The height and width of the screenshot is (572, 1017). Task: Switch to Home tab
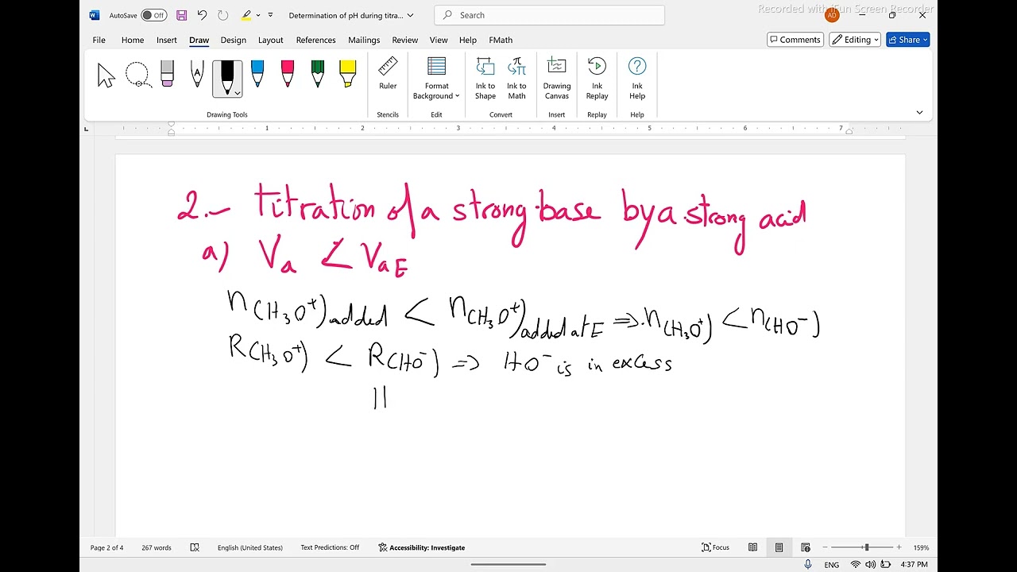(x=133, y=40)
